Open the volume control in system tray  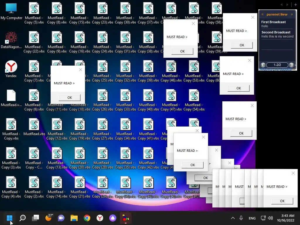click(270, 218)
